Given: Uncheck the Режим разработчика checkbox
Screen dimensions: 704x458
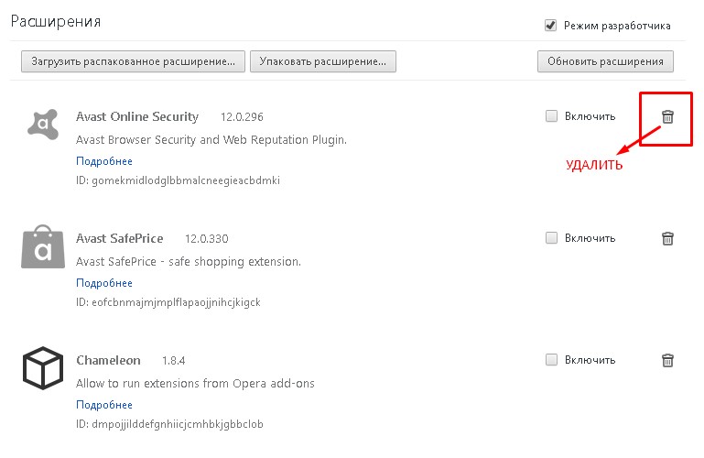Looking at the screenshot, I should (x=550, y=26).
